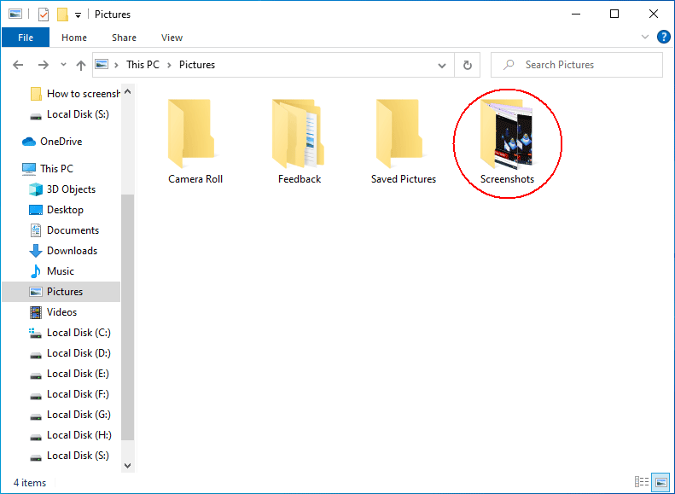Select Local Disk (E:) in the sidebar
This screenshot has height=494, width=675.
coord(69,374)
